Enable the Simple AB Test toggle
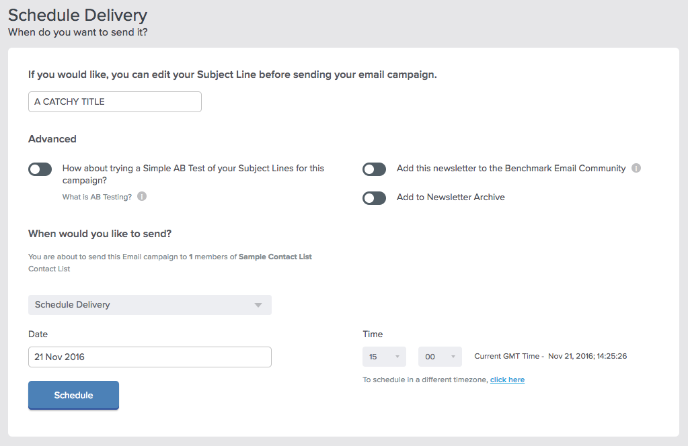Viewport: 688px width, 446px height. [x=40, y=169]
